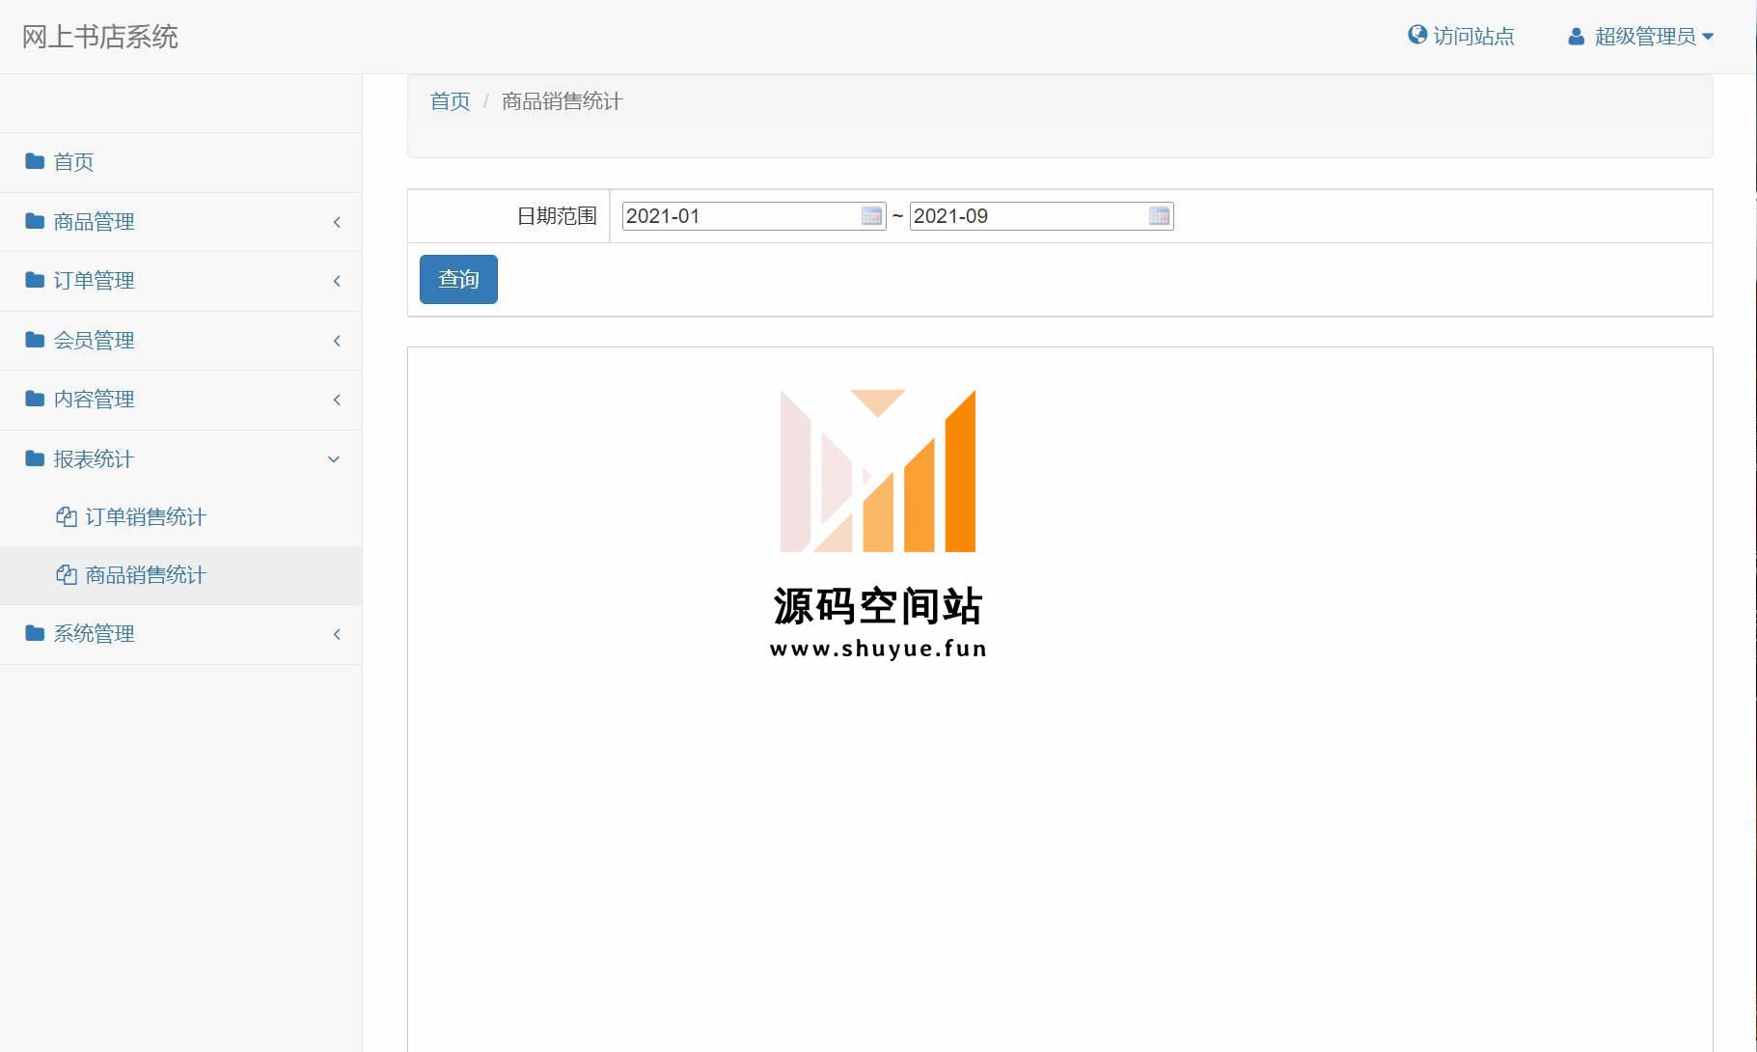
Task: Click the folder icon next to 商品管理
Action: coord(35,221)
